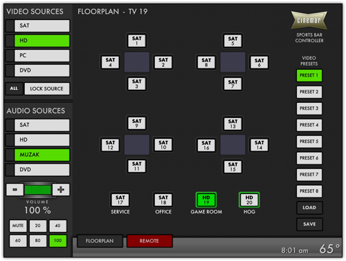
Task: Select the SAT 17 Service TV
Action: point(120,200)
